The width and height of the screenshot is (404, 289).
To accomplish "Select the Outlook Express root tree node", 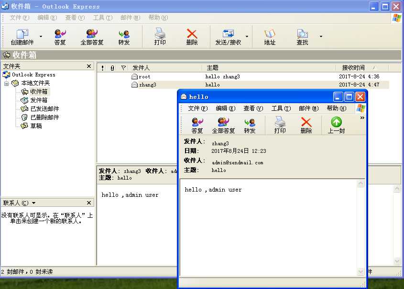I will (x=33, y=75).
